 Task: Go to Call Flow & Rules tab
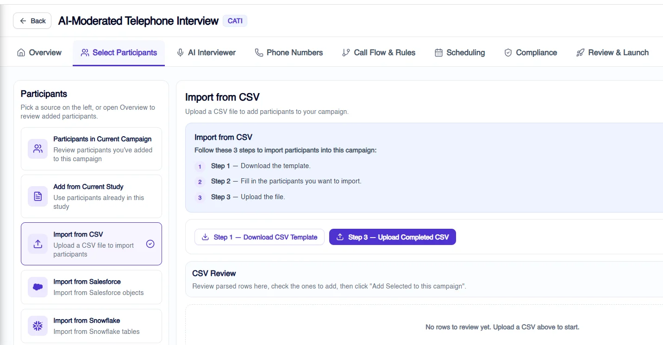378,52
